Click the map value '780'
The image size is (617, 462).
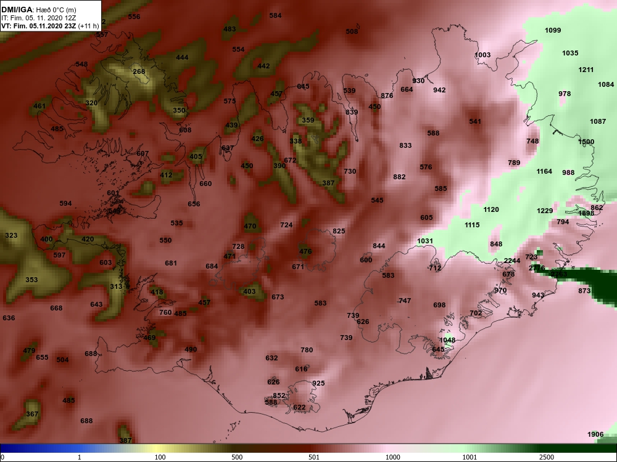307,350
